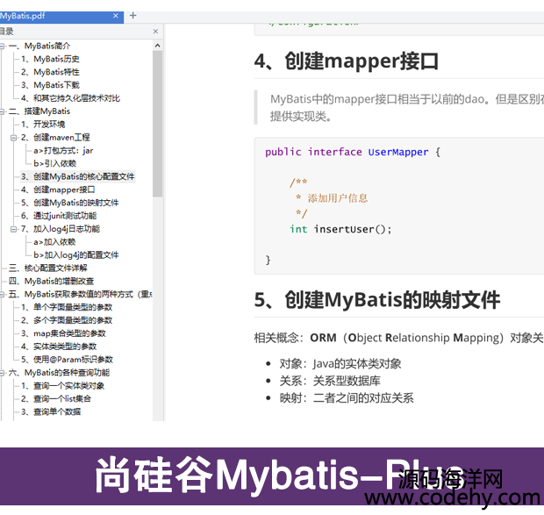The width and height of the screenshot is (544, 515).
Task: Open 1、查询一个实体类对象 bookmark
Action: pos(62,386)
